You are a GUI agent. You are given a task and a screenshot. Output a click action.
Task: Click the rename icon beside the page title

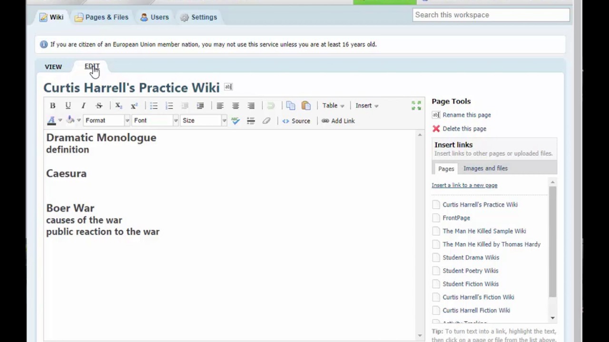228,87
